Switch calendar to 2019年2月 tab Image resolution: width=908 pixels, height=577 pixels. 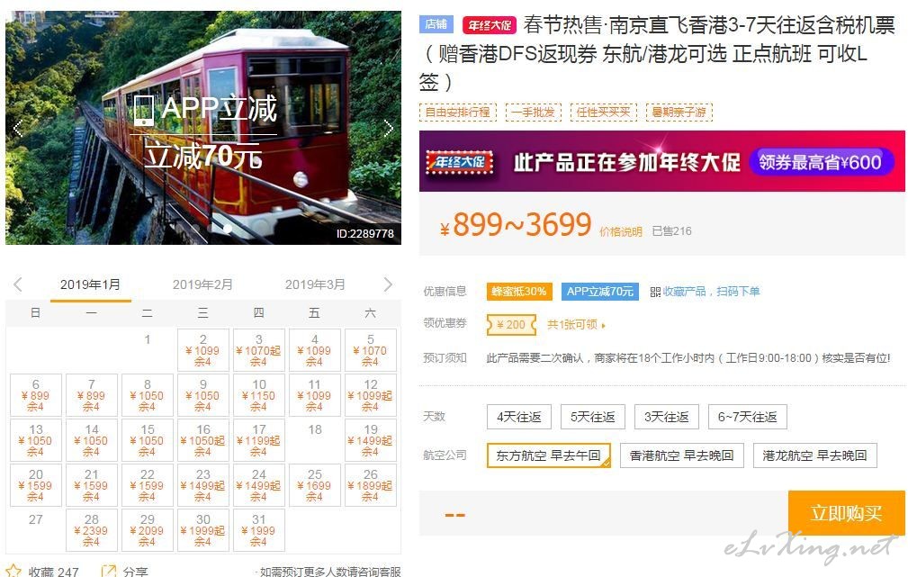pos(202,284)
